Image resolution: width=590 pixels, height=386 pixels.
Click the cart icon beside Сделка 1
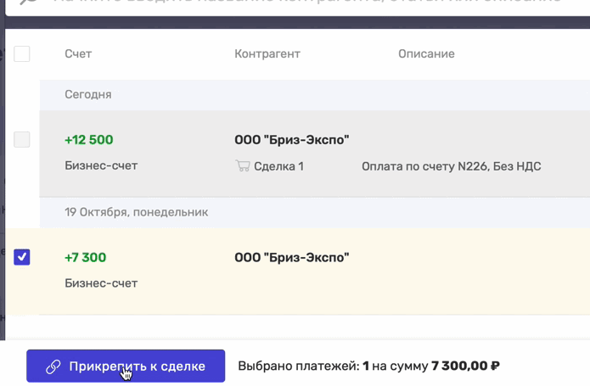click(x=242, y=165)
